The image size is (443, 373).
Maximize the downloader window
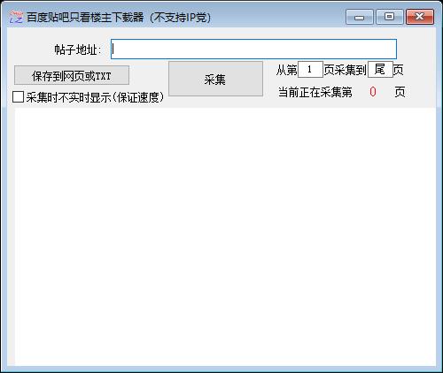(390, 17)
